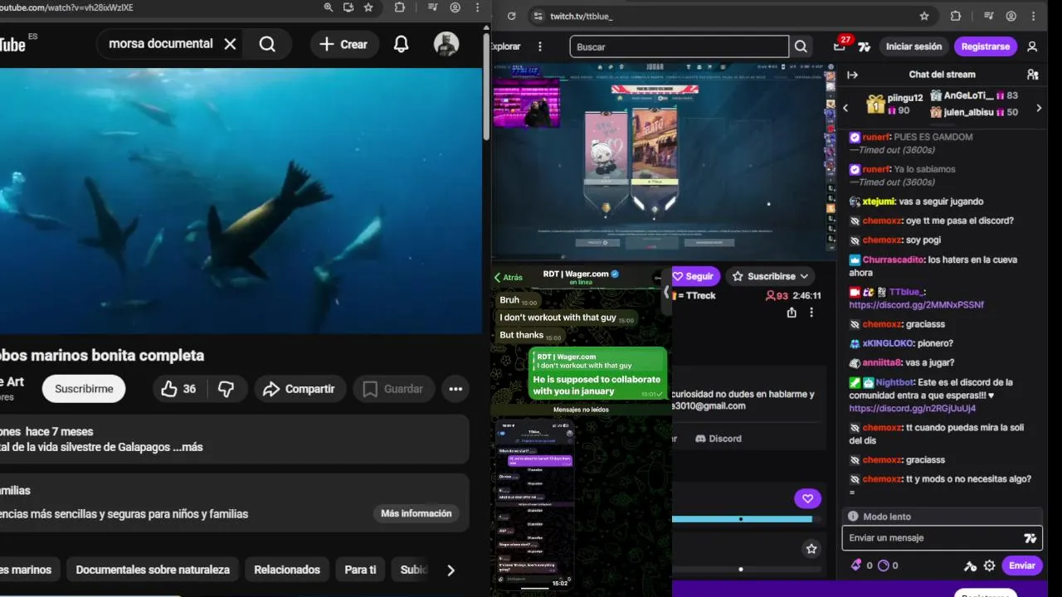
Task: Open Twitch inbox with the 27 badge
Action: click(x=841, y=45)
